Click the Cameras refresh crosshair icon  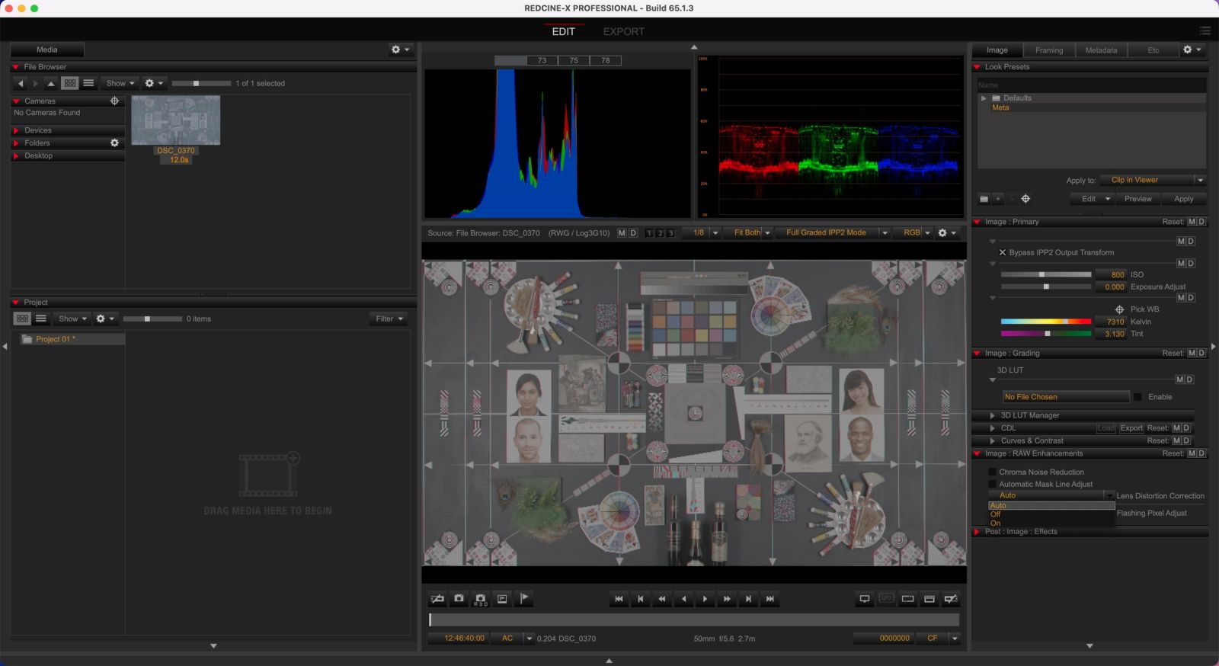[x=114, y=101]
